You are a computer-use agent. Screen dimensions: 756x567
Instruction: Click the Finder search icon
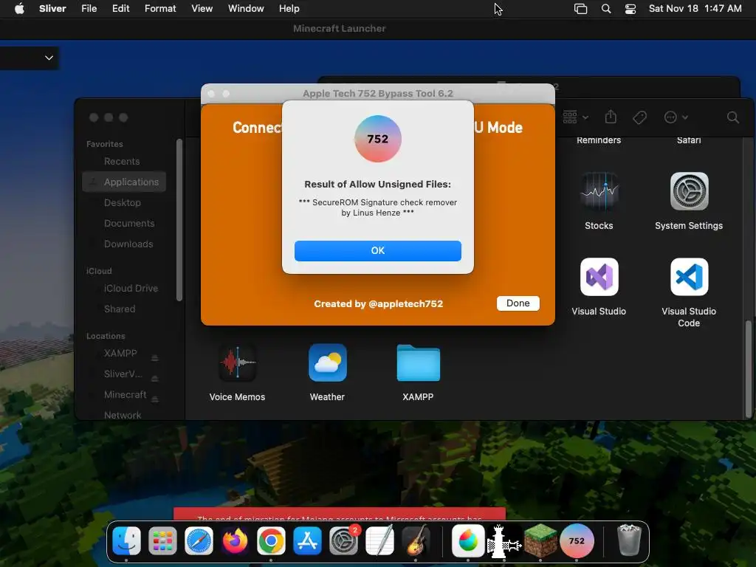pos(732,117)
